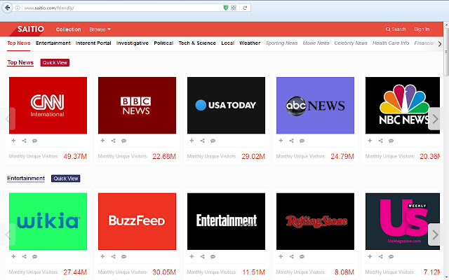
Task: Open the Sporting News tab
Action: pos(281,43)
